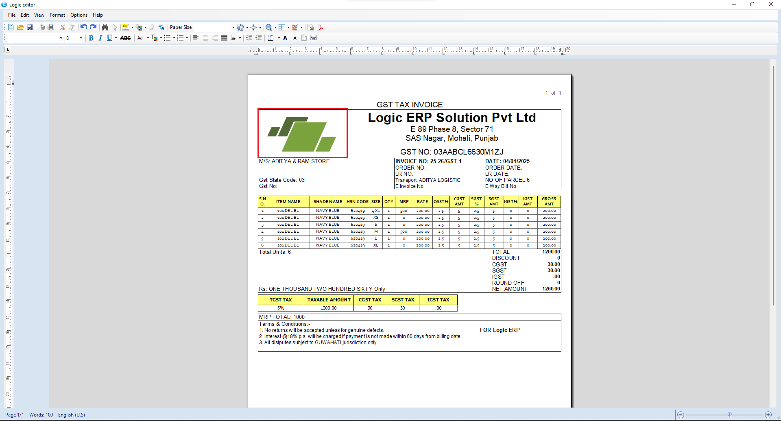Toggle Italic formatting

[100, 38]
